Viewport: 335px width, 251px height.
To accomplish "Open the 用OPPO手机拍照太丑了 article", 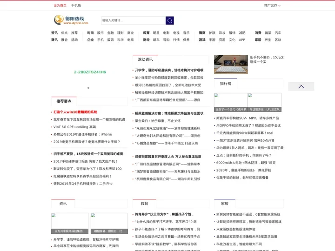I will [248, 125].
